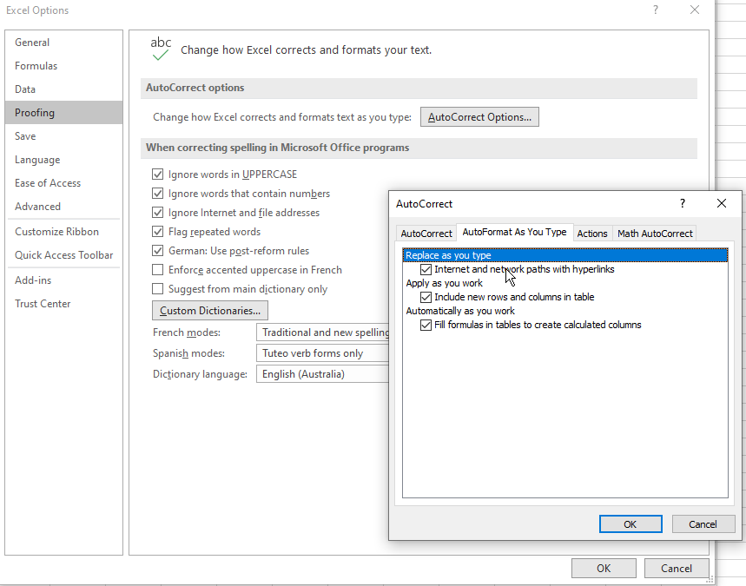Toggle Ignore words in UPPERCASE checkbox
The width and height of the screenshot is (746, 586).
point(157,174)
